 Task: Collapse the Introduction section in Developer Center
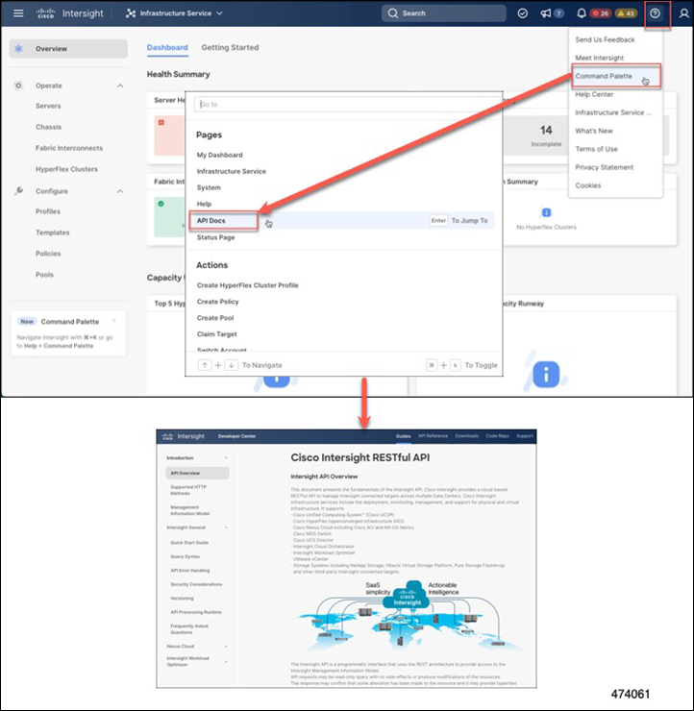[226, 458]
